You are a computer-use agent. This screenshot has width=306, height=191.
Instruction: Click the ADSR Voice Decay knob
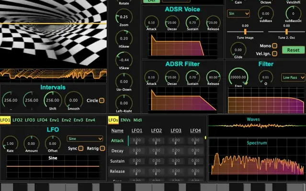coord(172,22)
